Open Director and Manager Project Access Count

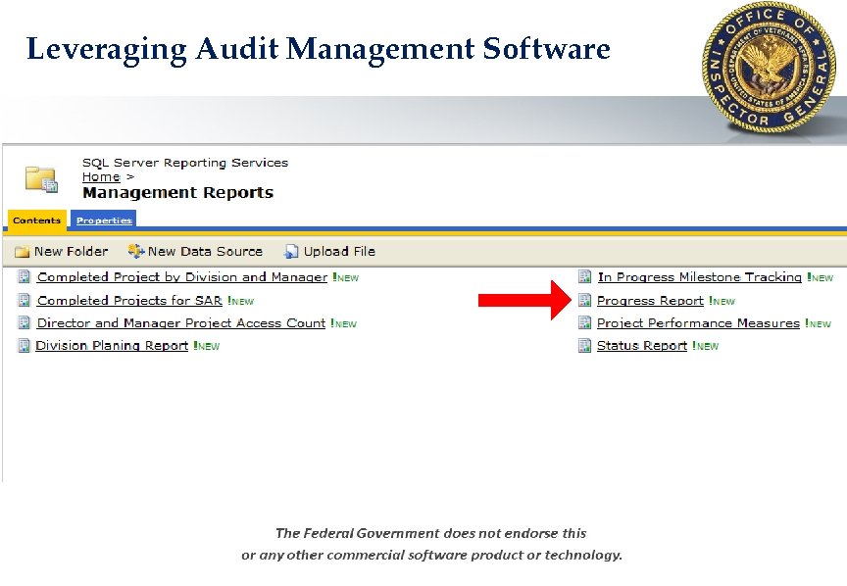(181, 323)
